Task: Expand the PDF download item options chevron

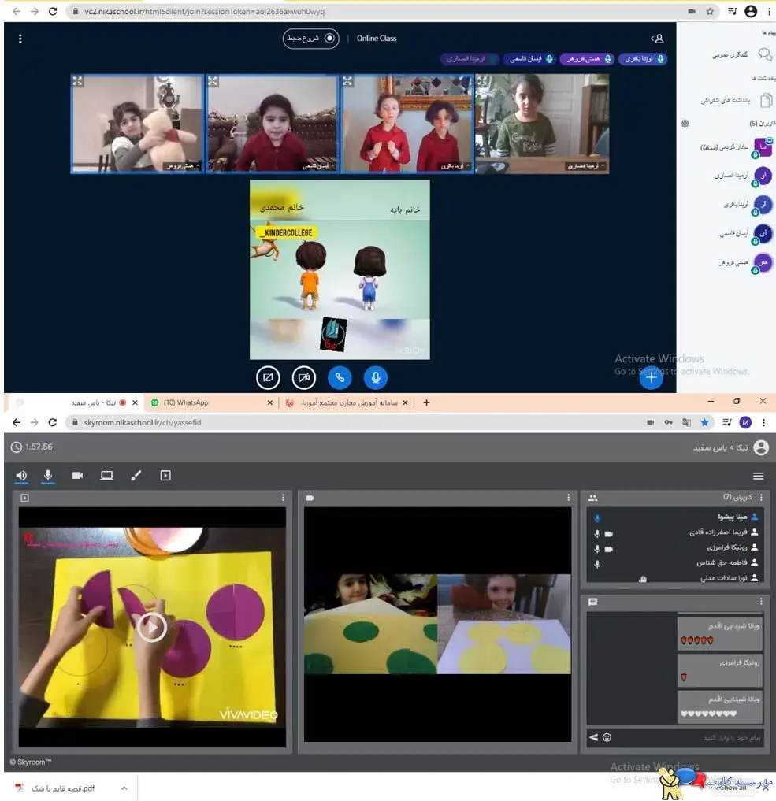Action: tap(124, 788)
